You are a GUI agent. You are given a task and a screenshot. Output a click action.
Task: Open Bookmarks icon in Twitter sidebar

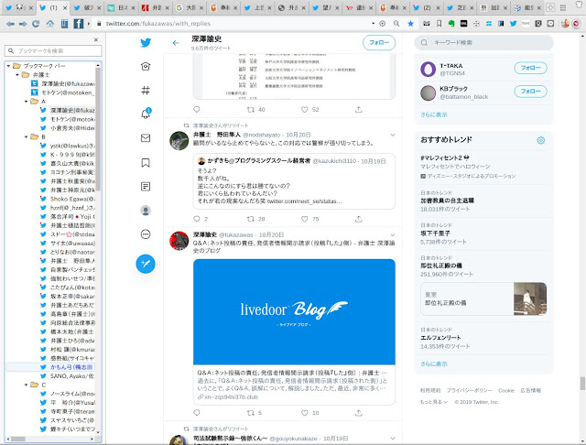(x=146, y=163)
